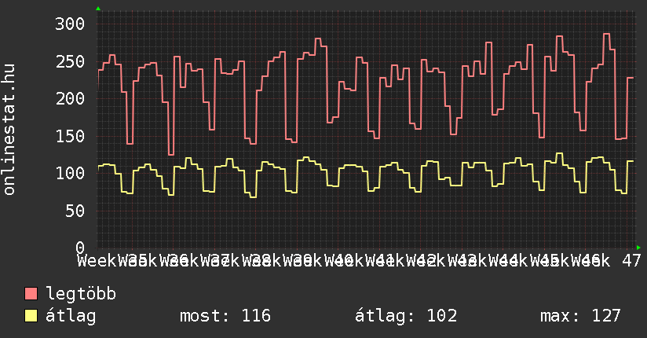Click the 0 y-axis label
Image resolution: width=647 pixels, height=338 pixels.
pos(79,248)
